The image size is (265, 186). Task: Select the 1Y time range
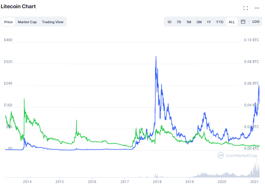tap(209, 22)
